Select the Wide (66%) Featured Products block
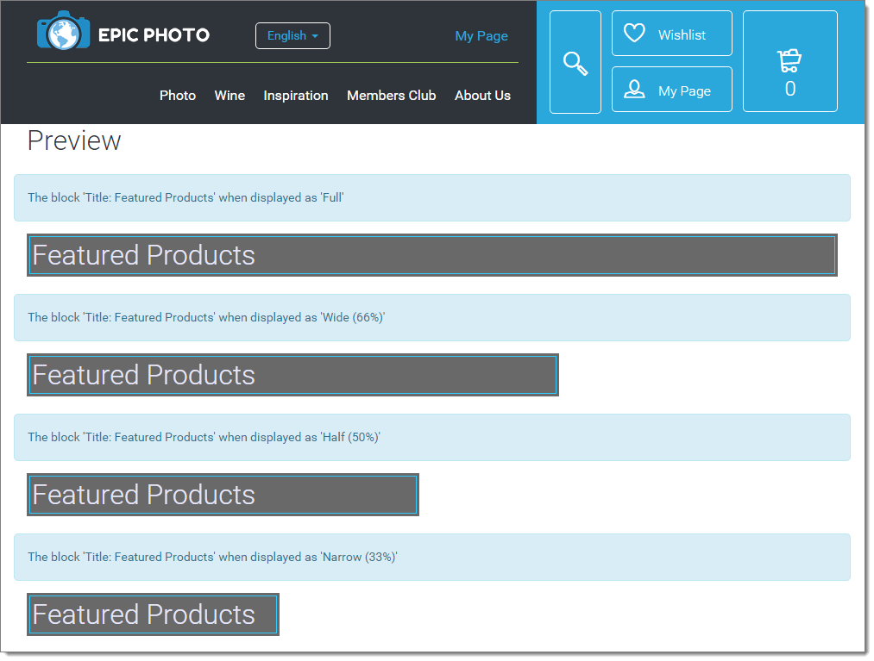Image resolution: width=874 pixels, height=661 pixels. 292,375
